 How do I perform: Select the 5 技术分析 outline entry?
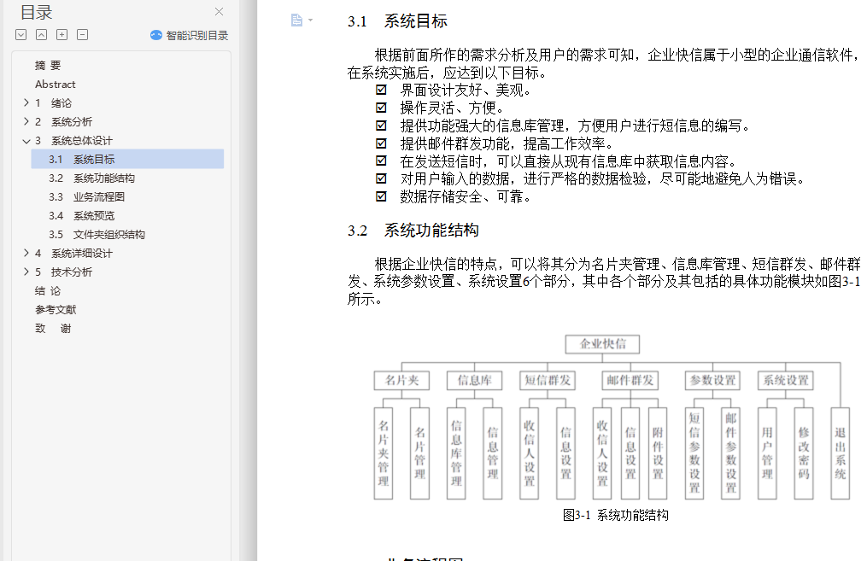click(x=63, y=272)
